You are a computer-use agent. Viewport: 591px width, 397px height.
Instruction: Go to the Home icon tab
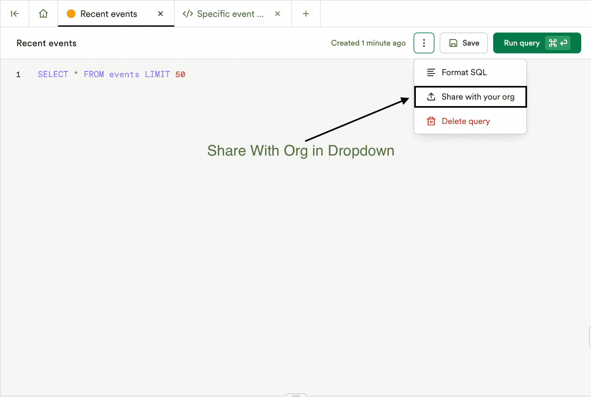(x=43, y=14)
